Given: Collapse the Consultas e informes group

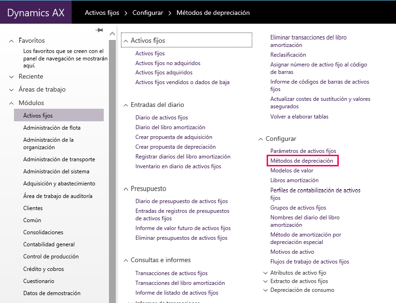Looking at the screenshot, I should click(126, 261).
